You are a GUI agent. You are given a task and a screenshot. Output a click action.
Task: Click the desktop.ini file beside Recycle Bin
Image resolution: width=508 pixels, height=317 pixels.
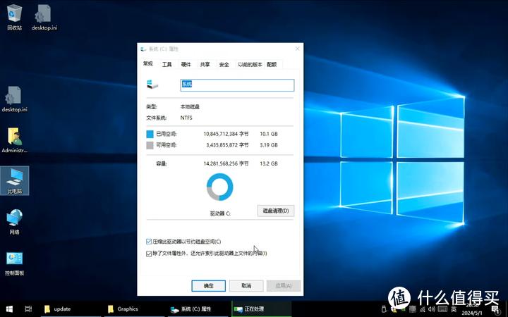pos(43,14)
